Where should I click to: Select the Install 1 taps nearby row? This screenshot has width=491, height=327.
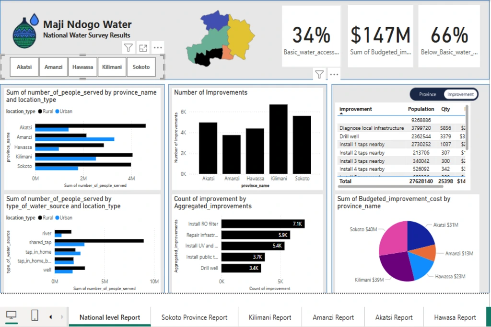click(x=402, y=145)
